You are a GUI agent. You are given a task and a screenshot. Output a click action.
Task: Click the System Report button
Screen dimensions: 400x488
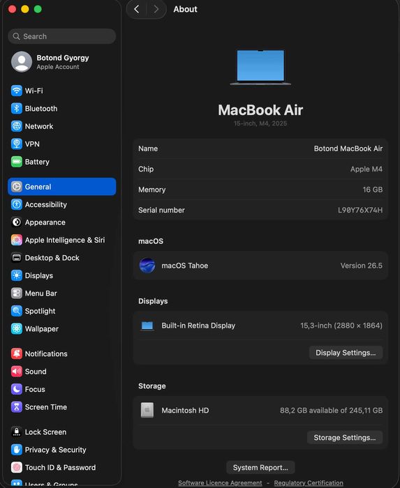[x=260, y=468]
